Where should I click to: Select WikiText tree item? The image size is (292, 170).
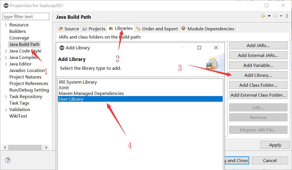point(18,116)
